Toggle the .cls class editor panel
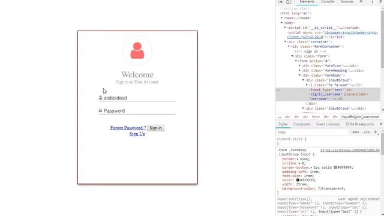The image size is (384, 216). click(x=366, y=132)
